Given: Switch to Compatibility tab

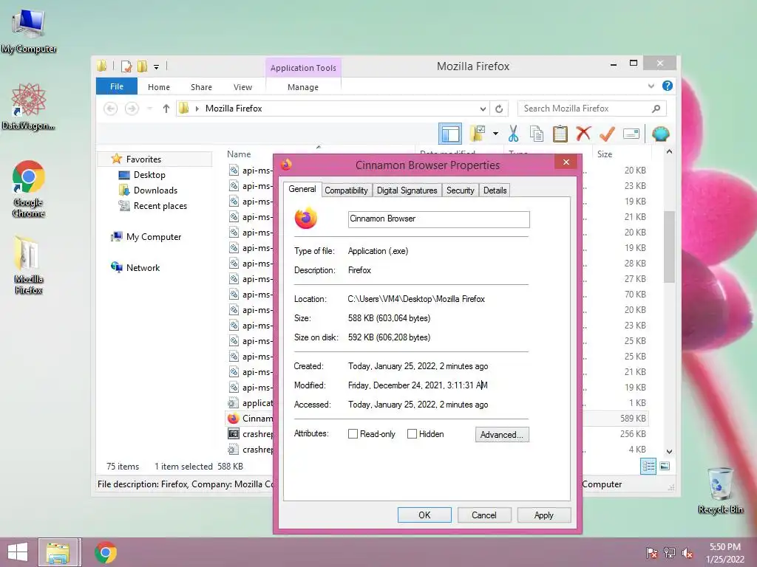Looking at the screenshot, I should [346, 190].
